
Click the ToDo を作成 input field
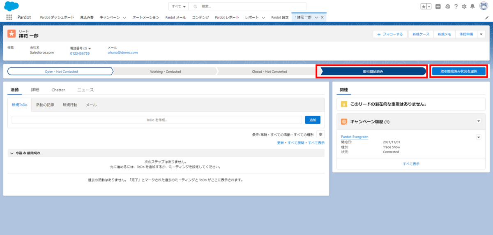[157, 120]
